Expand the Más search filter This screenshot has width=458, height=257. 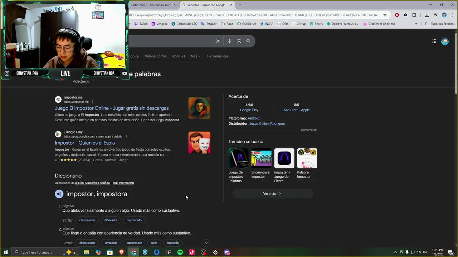point(195,56)
